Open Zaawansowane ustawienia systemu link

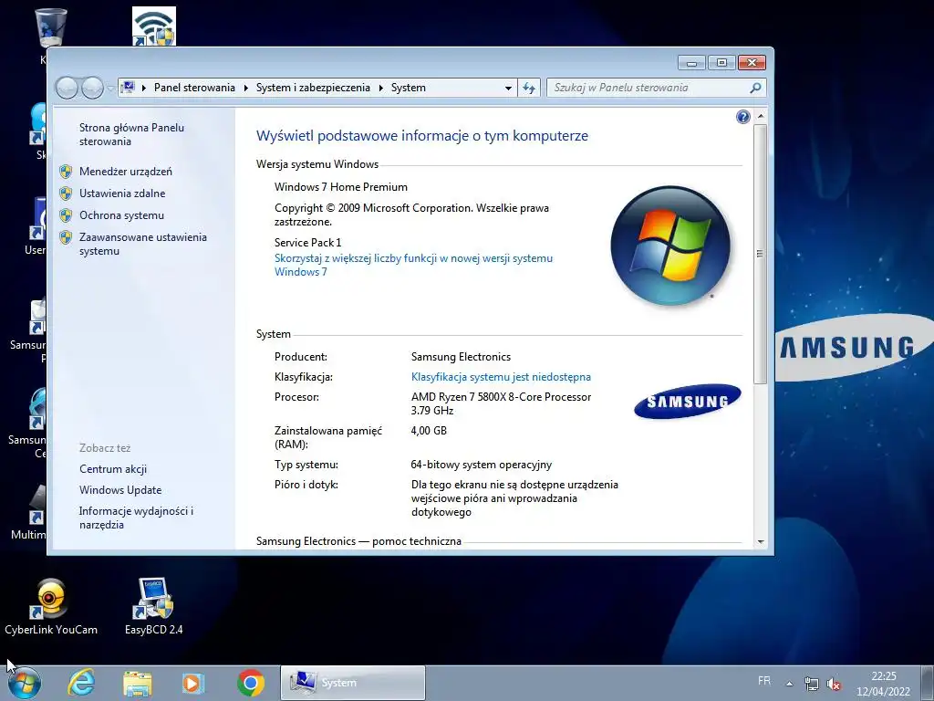(x=143, y=244)
